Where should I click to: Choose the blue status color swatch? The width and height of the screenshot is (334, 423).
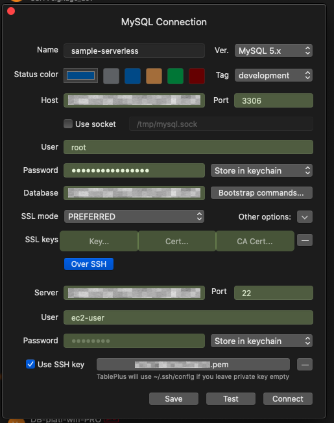pos(132,76)
